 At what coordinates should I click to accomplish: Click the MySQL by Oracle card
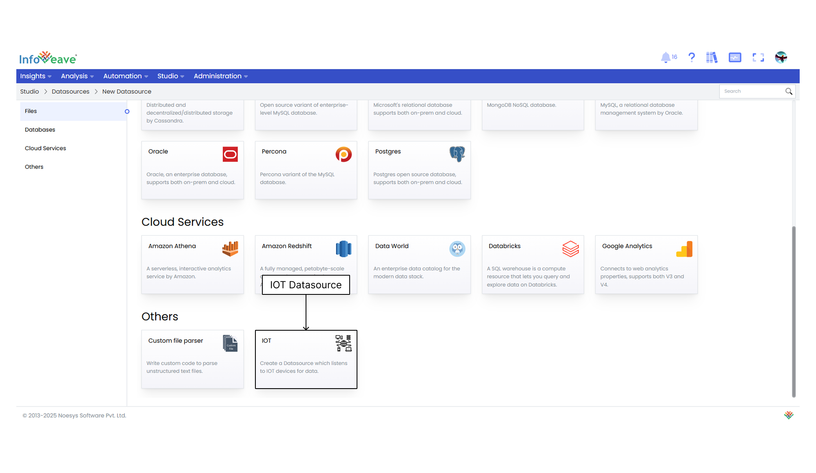pyautogui.click(x=646, y=115)
